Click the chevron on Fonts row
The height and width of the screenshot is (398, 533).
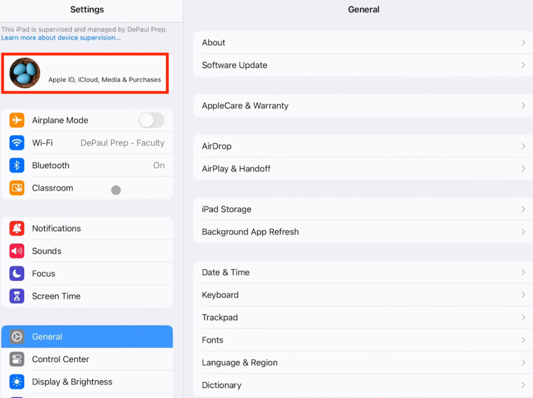523,340
